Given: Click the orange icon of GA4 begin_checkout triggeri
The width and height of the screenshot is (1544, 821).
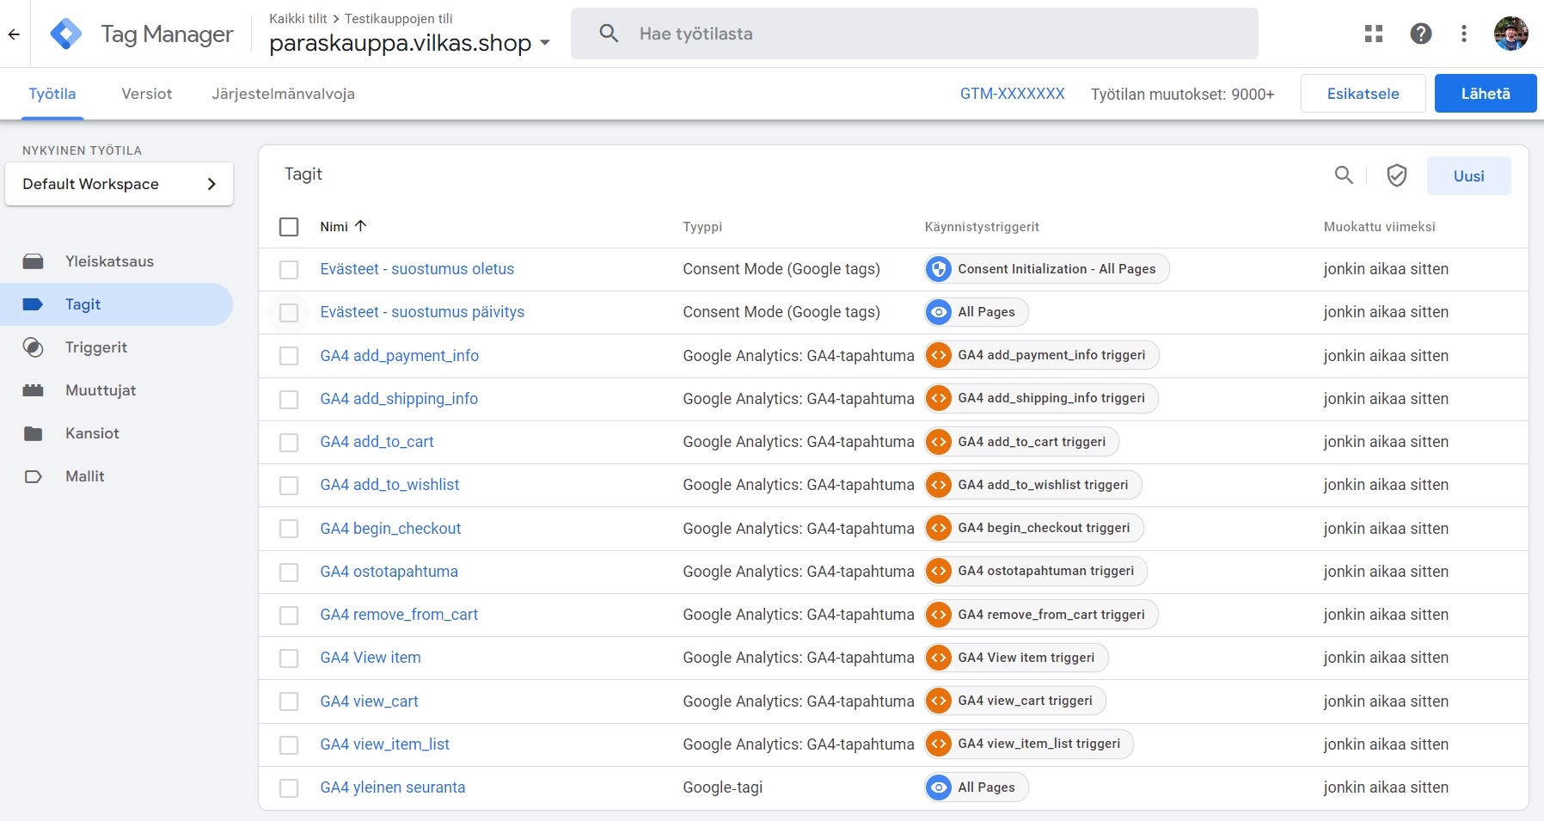Looking at the screenshot, I should pyautogui.click(x=939, y=528).
